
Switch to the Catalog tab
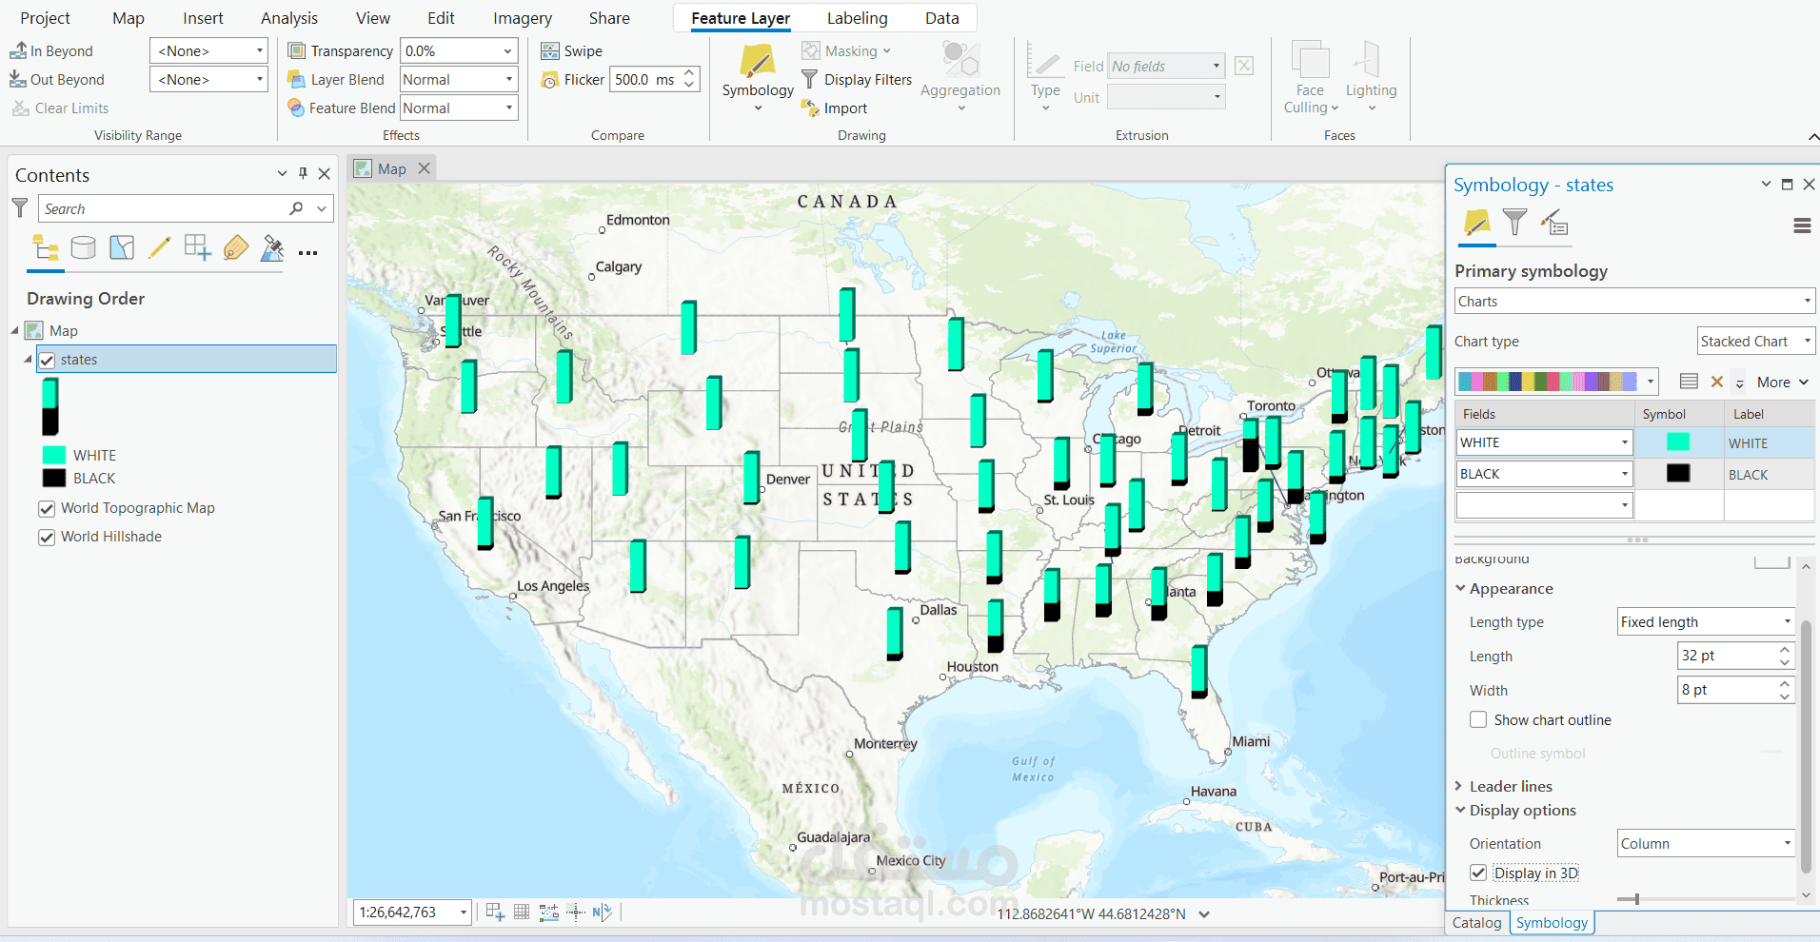pos(1476,922)
